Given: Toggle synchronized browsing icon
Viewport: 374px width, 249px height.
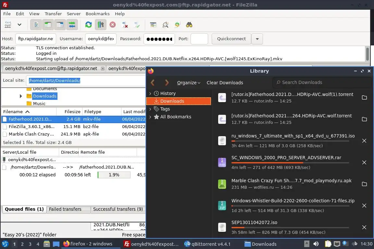Looking at the screenshot, I should pos(177,25).
